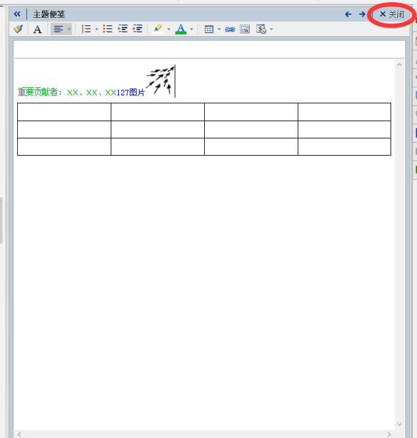This screenshot has height=438, width=417.
Task: Apply numbered list formatting
Action: [86, 29]
